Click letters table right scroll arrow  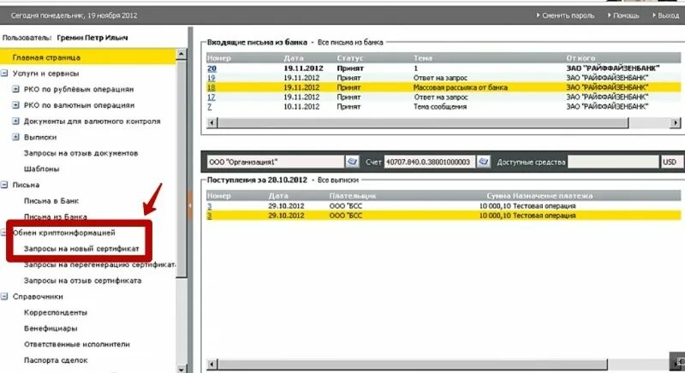point(676,123)
